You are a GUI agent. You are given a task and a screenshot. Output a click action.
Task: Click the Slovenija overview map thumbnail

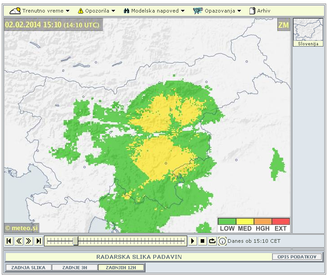point(308,32)
